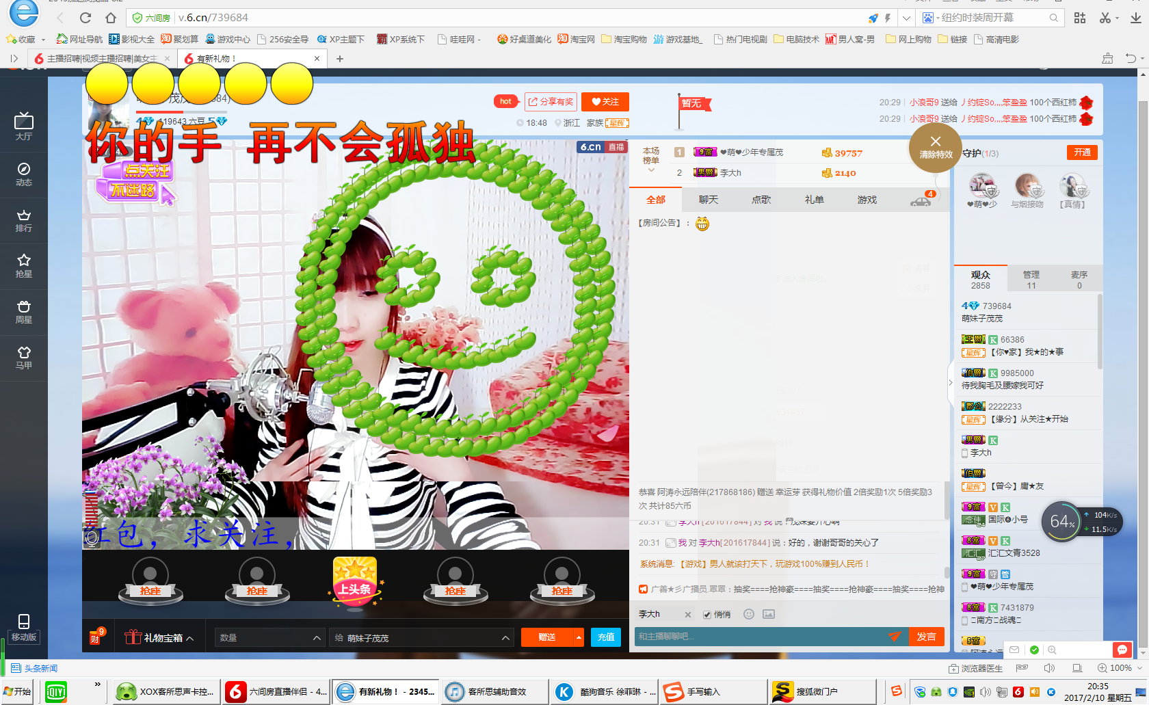Switch to the 聊天 tab

click(x=709, y=200)
